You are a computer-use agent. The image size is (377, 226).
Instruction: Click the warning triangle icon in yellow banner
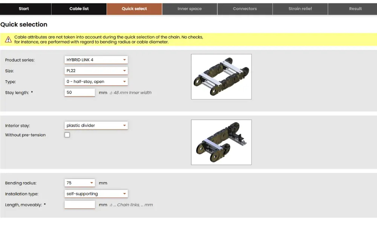pyautogui.click(x=8, y=40)
